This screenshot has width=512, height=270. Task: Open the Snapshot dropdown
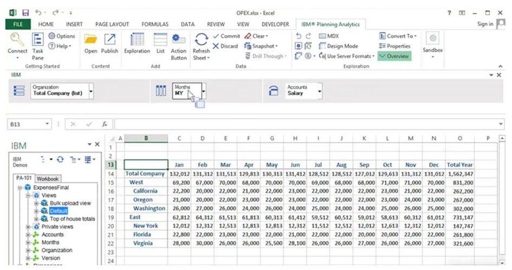tap(261, 46)
